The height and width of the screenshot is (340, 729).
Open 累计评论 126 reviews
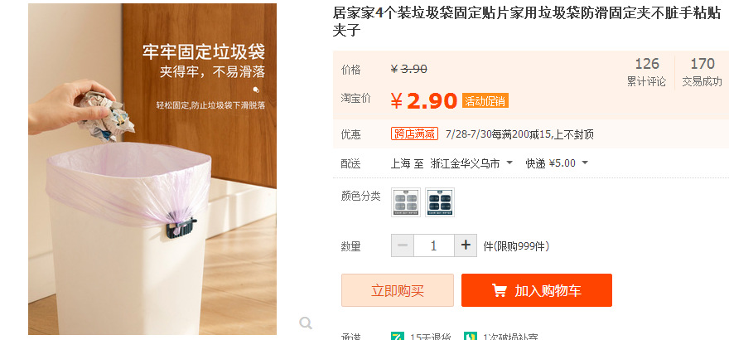pos(646,72)
